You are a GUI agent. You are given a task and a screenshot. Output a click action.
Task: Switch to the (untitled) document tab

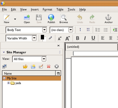(x=92, y=47)
